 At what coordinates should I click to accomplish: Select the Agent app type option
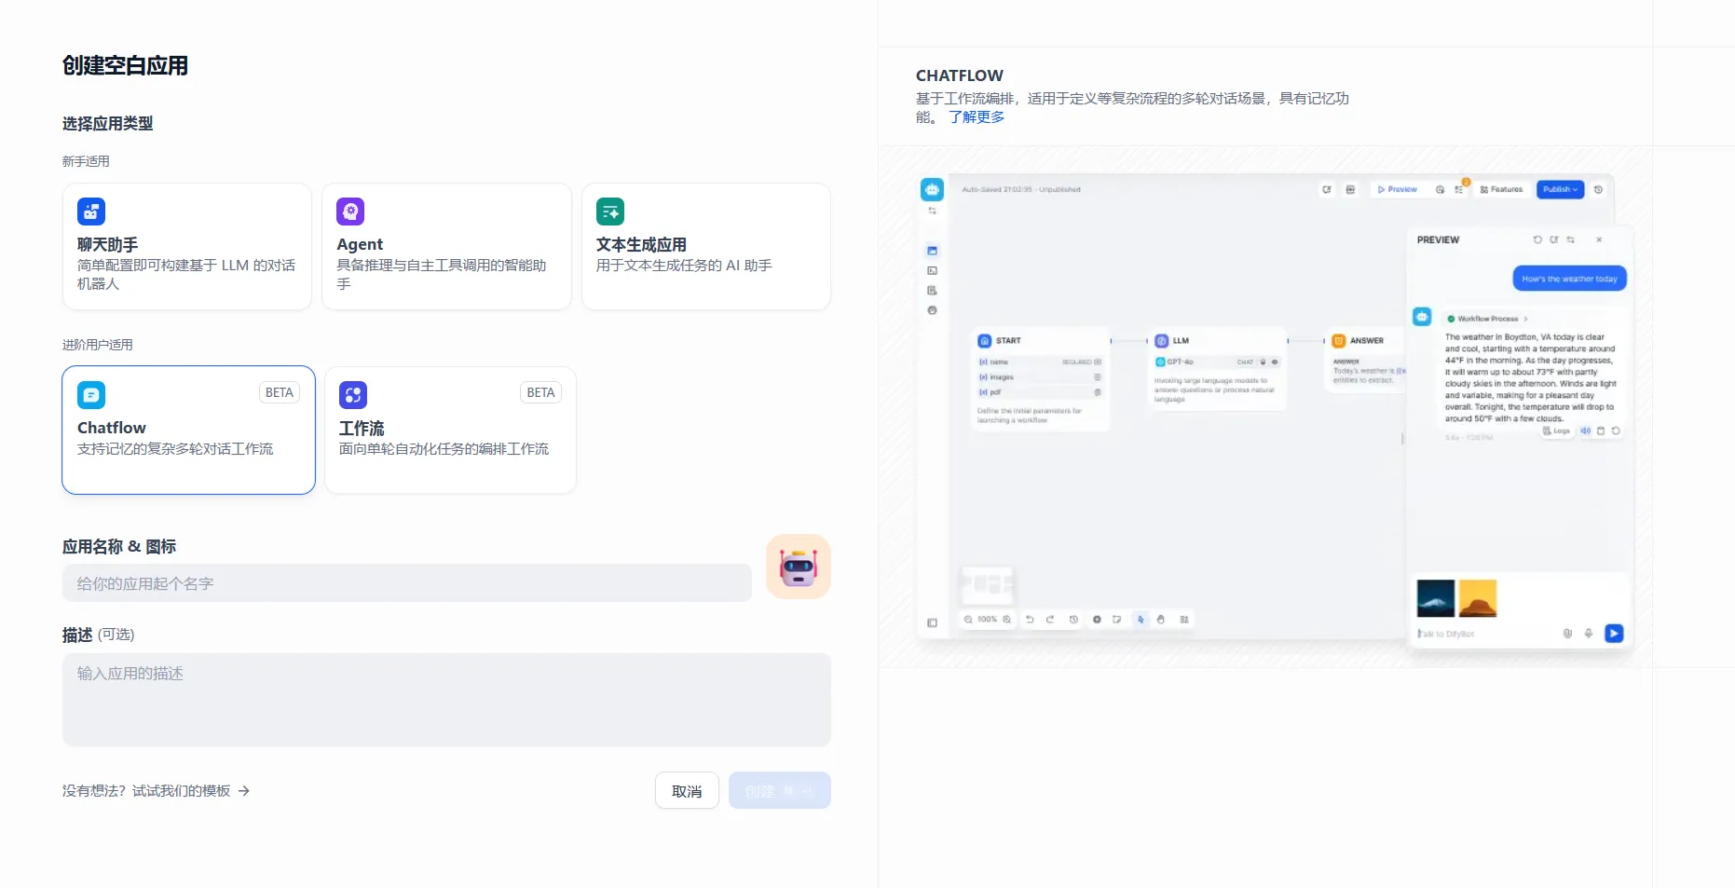(446, 247)
